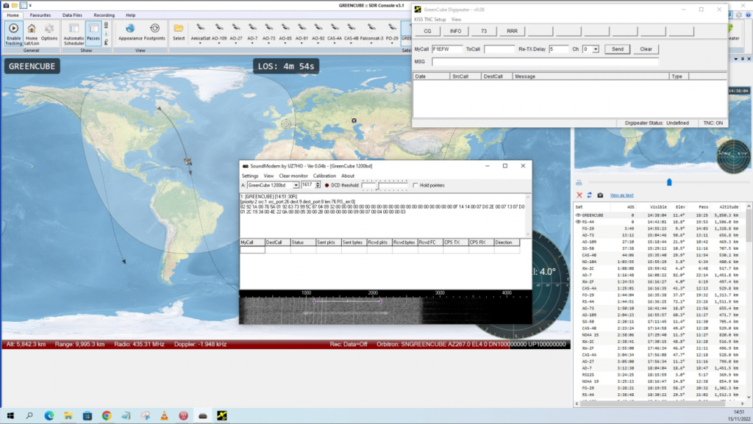The image size is (753, 424).
Task: Click the MyCall input field
Action: click(x=446, y=49)
